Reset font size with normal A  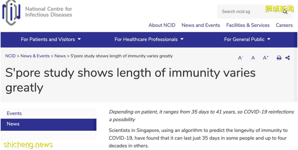(253, 58)
